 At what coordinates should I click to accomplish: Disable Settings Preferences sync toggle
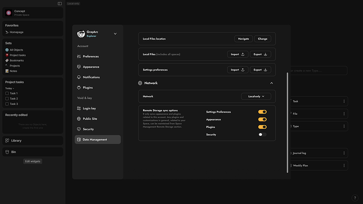(263, 112)
